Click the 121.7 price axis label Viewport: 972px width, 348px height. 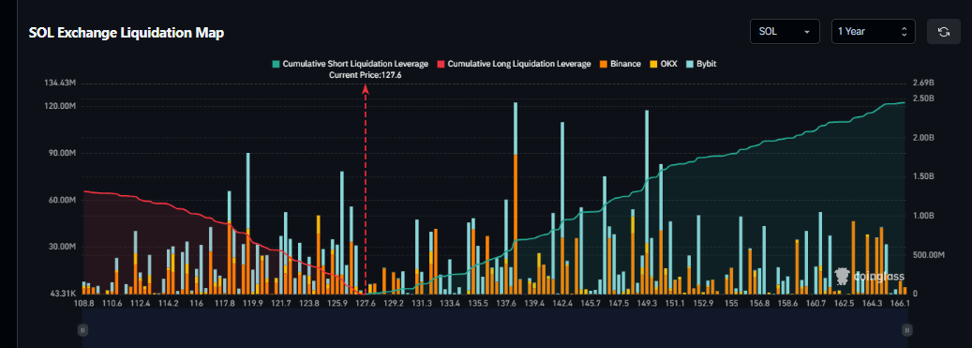coord(281,303)
